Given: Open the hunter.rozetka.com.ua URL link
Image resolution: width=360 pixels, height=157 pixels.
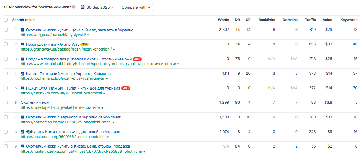Looking at the screenshot, I should [82, 151].
